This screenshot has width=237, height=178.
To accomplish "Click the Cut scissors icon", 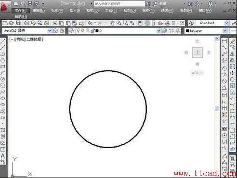I will tap(55, 23).
